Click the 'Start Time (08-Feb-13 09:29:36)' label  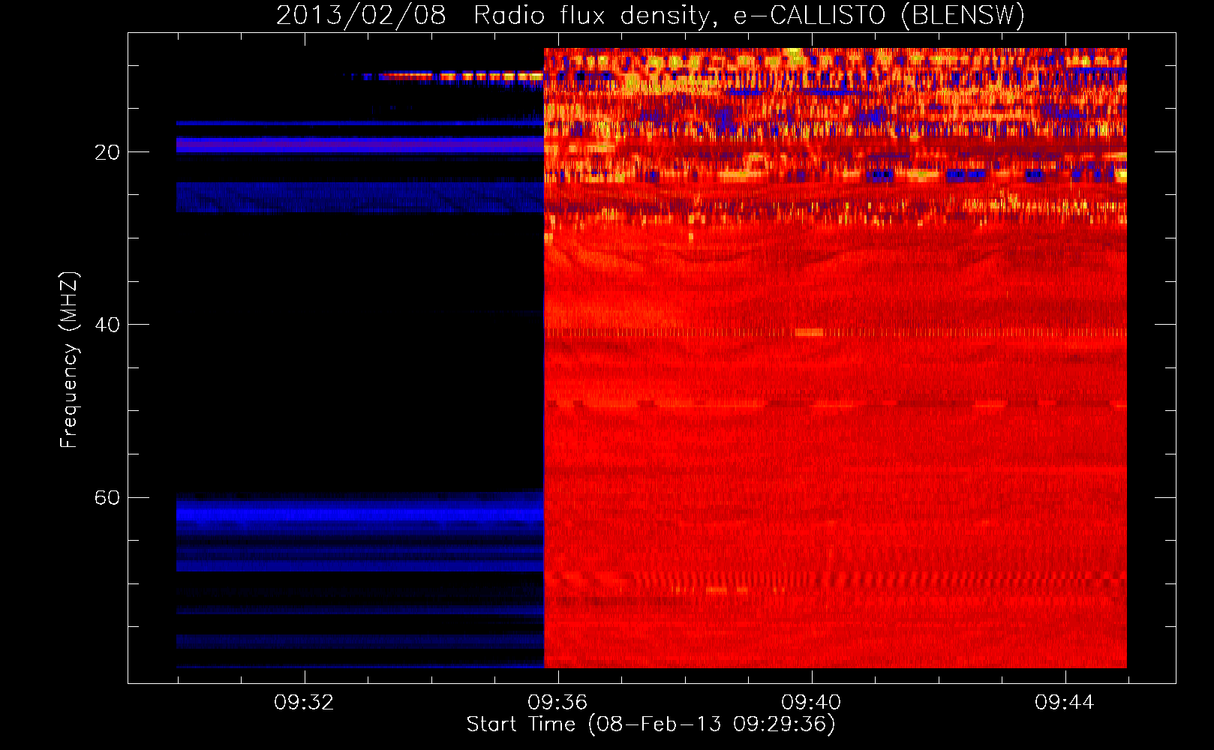coord(651,724)
